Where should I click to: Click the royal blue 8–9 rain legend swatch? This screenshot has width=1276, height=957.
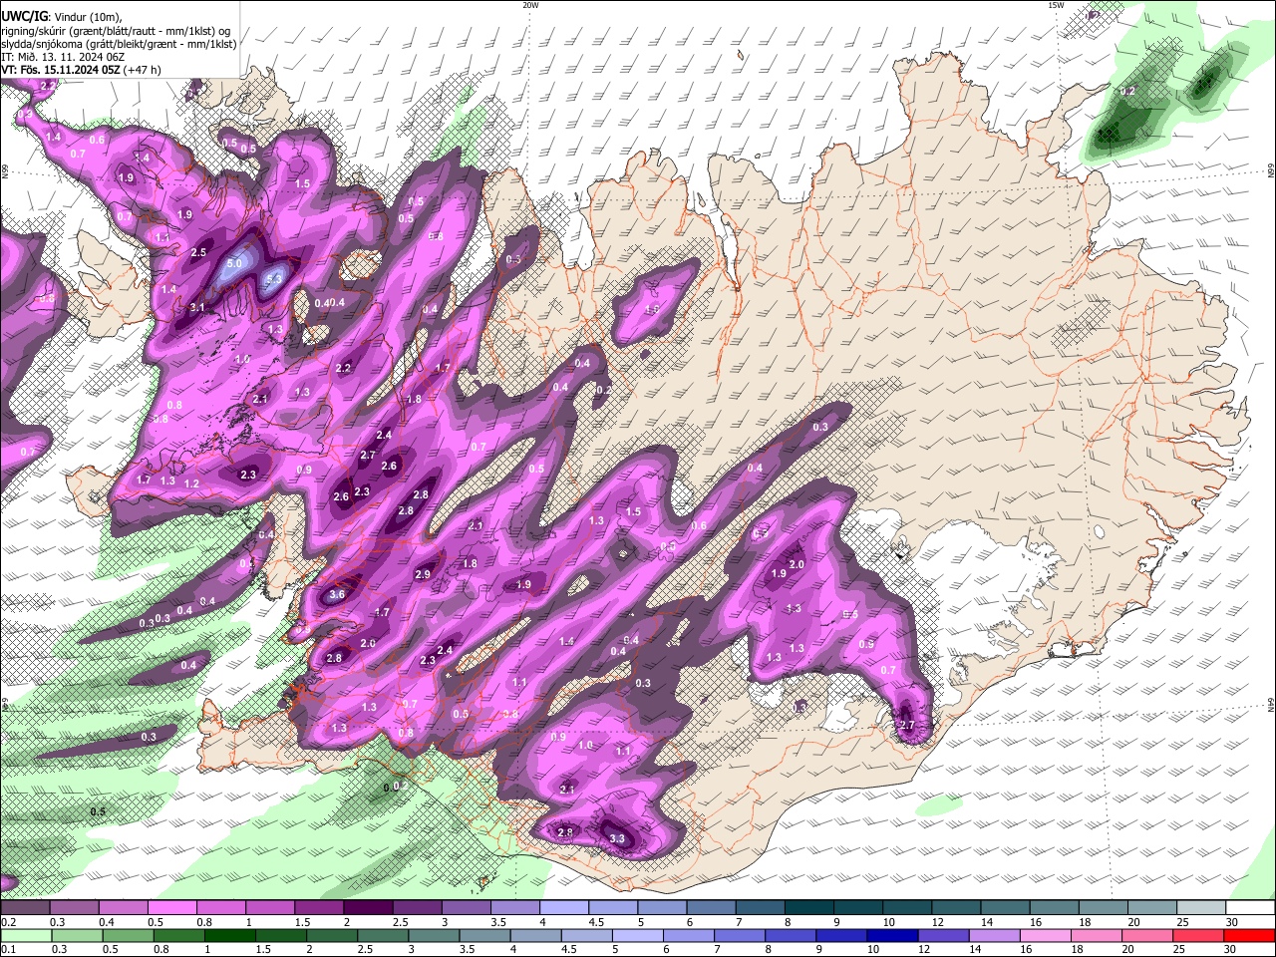[791, 935]
